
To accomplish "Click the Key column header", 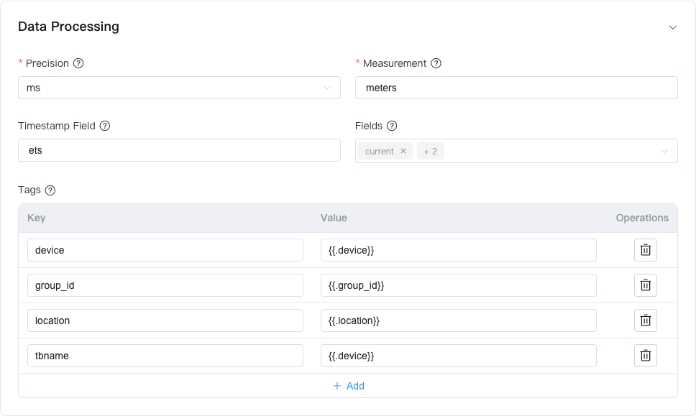I will [37, 218].
